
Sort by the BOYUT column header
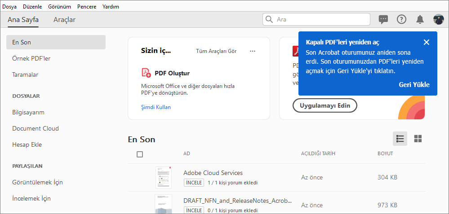pyautogui.click(x=385, y=154)
